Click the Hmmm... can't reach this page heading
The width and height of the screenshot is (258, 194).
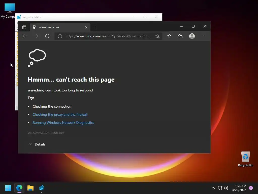71,80
